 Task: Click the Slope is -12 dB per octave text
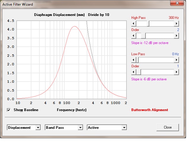(150, 43)
